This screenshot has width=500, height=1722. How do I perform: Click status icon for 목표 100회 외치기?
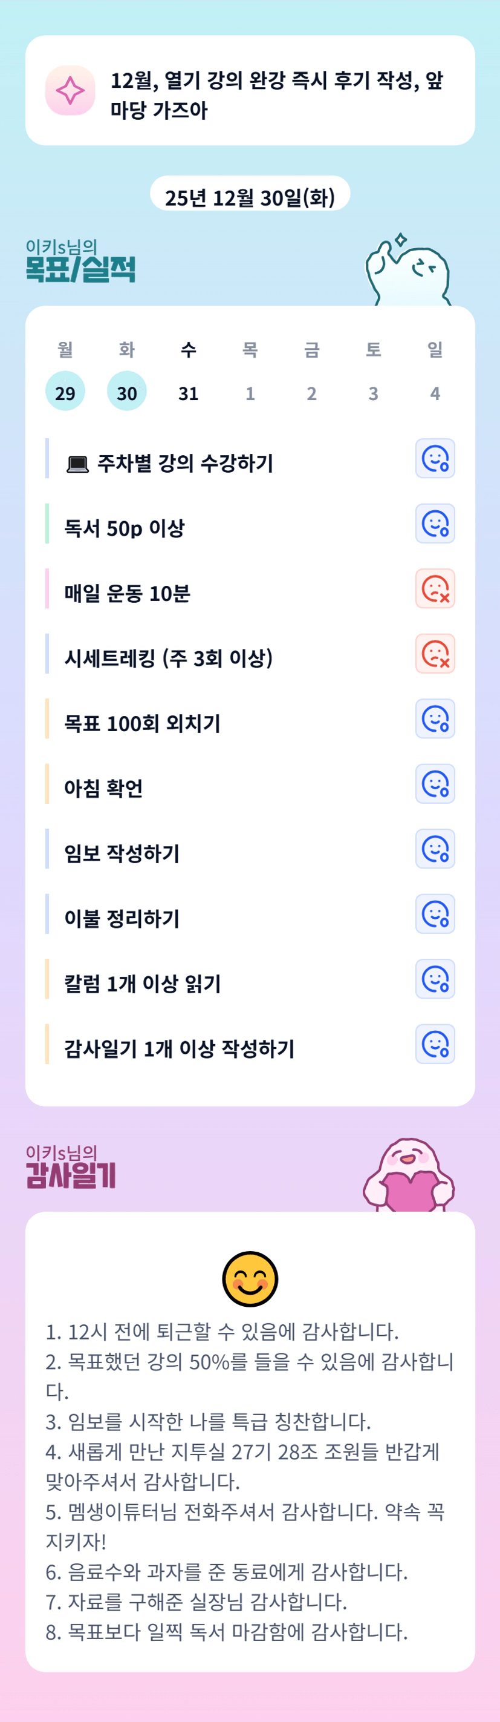435,718
